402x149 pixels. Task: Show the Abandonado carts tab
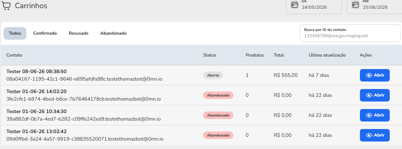(x=113, y=33)
